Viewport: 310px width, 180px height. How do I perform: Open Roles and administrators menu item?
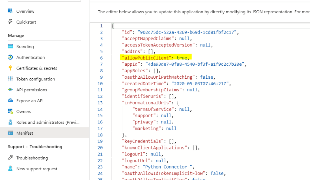coord(48,122)
